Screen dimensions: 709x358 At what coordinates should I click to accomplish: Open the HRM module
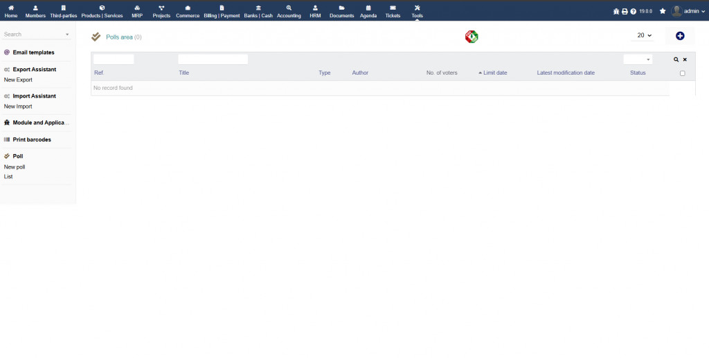pyautogui.click(x=315, y=11)
